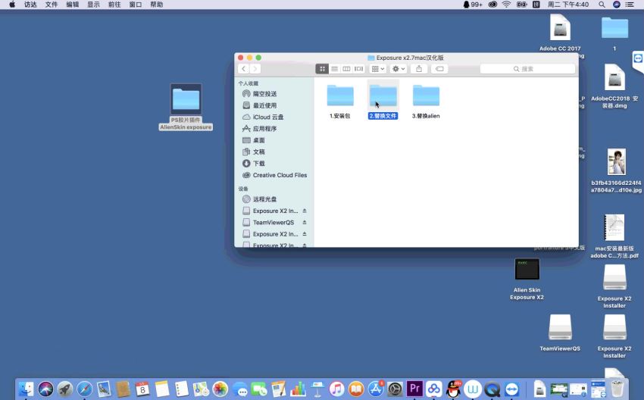Open App Store from the Dock
The width and height of the screenshot is (644, 400).
(375, 389)
